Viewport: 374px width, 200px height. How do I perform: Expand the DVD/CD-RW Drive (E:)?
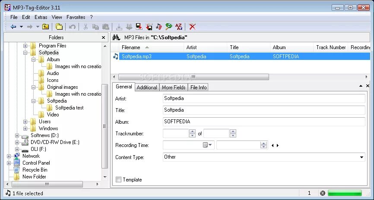(x=17, y=142)
